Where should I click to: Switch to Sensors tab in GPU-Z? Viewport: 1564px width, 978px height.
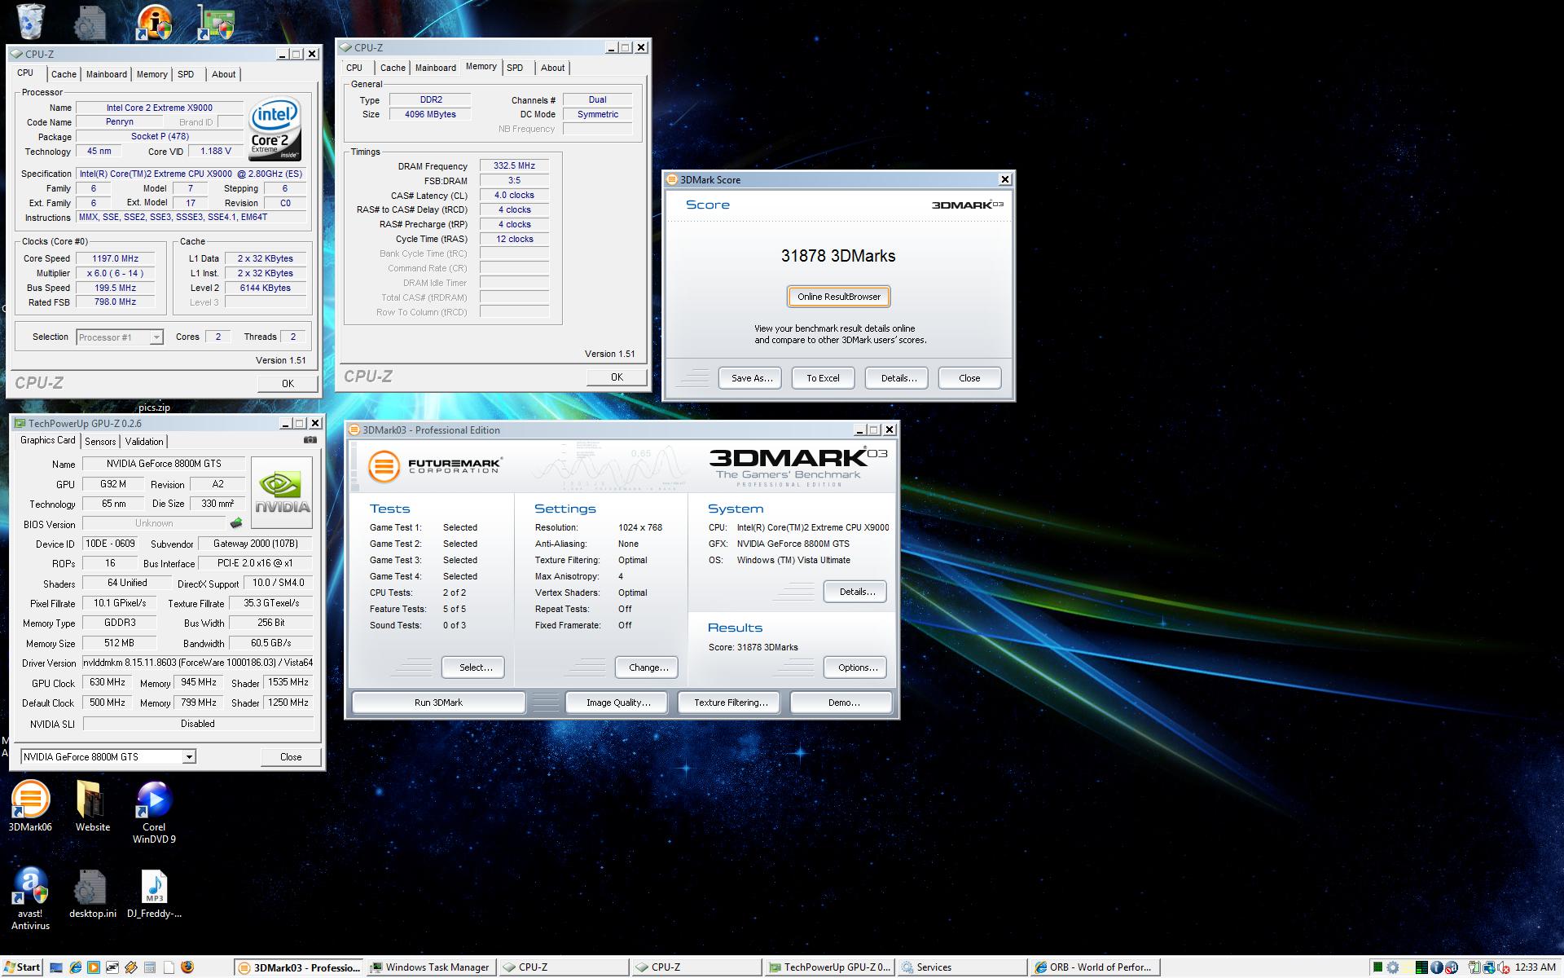(100, 442)
